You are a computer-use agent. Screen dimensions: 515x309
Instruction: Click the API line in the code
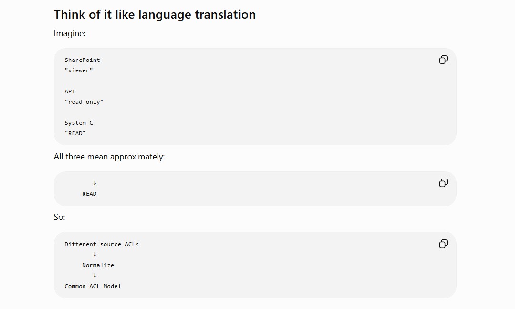(x=70, y=91)
